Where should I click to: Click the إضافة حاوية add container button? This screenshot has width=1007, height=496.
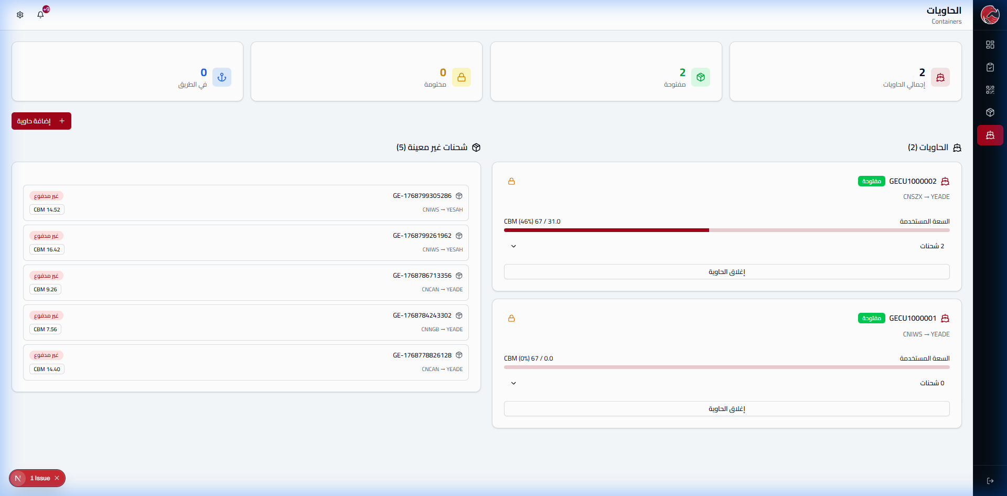(x=41, y=121)
